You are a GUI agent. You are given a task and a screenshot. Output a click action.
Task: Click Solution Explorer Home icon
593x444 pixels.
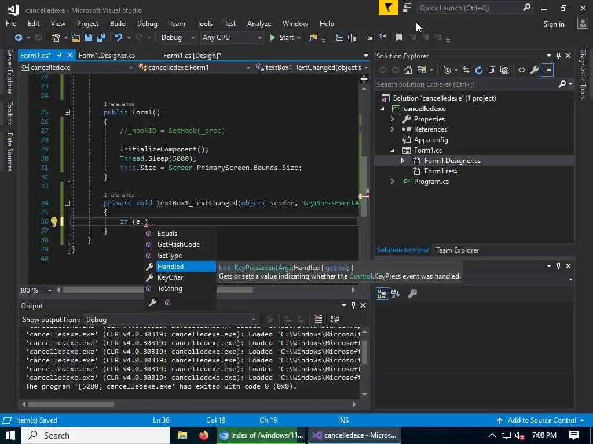coord(408,70)
